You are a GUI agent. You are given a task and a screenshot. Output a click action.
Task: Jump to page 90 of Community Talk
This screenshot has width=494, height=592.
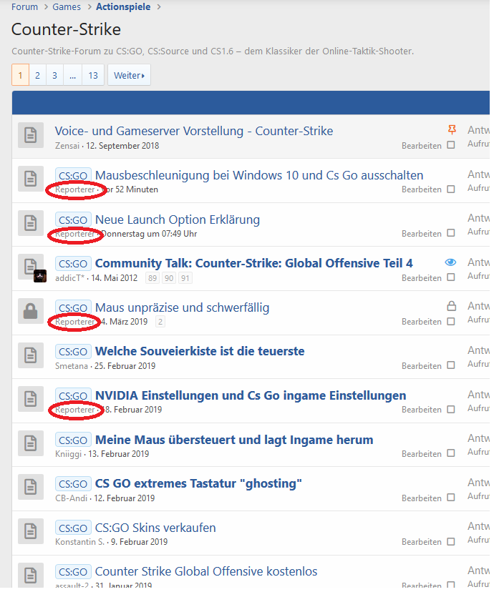point(169,278)
